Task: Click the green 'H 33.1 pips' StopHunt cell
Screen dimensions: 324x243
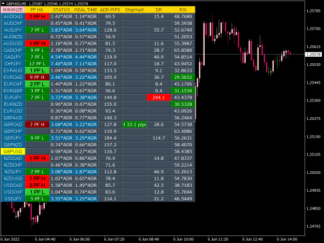Action: [134, 125]
